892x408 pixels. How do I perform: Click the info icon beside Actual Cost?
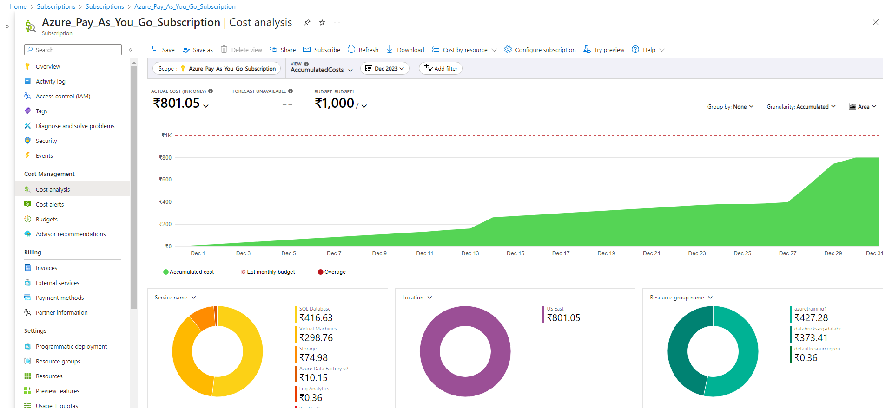click(x=211, y=91)
